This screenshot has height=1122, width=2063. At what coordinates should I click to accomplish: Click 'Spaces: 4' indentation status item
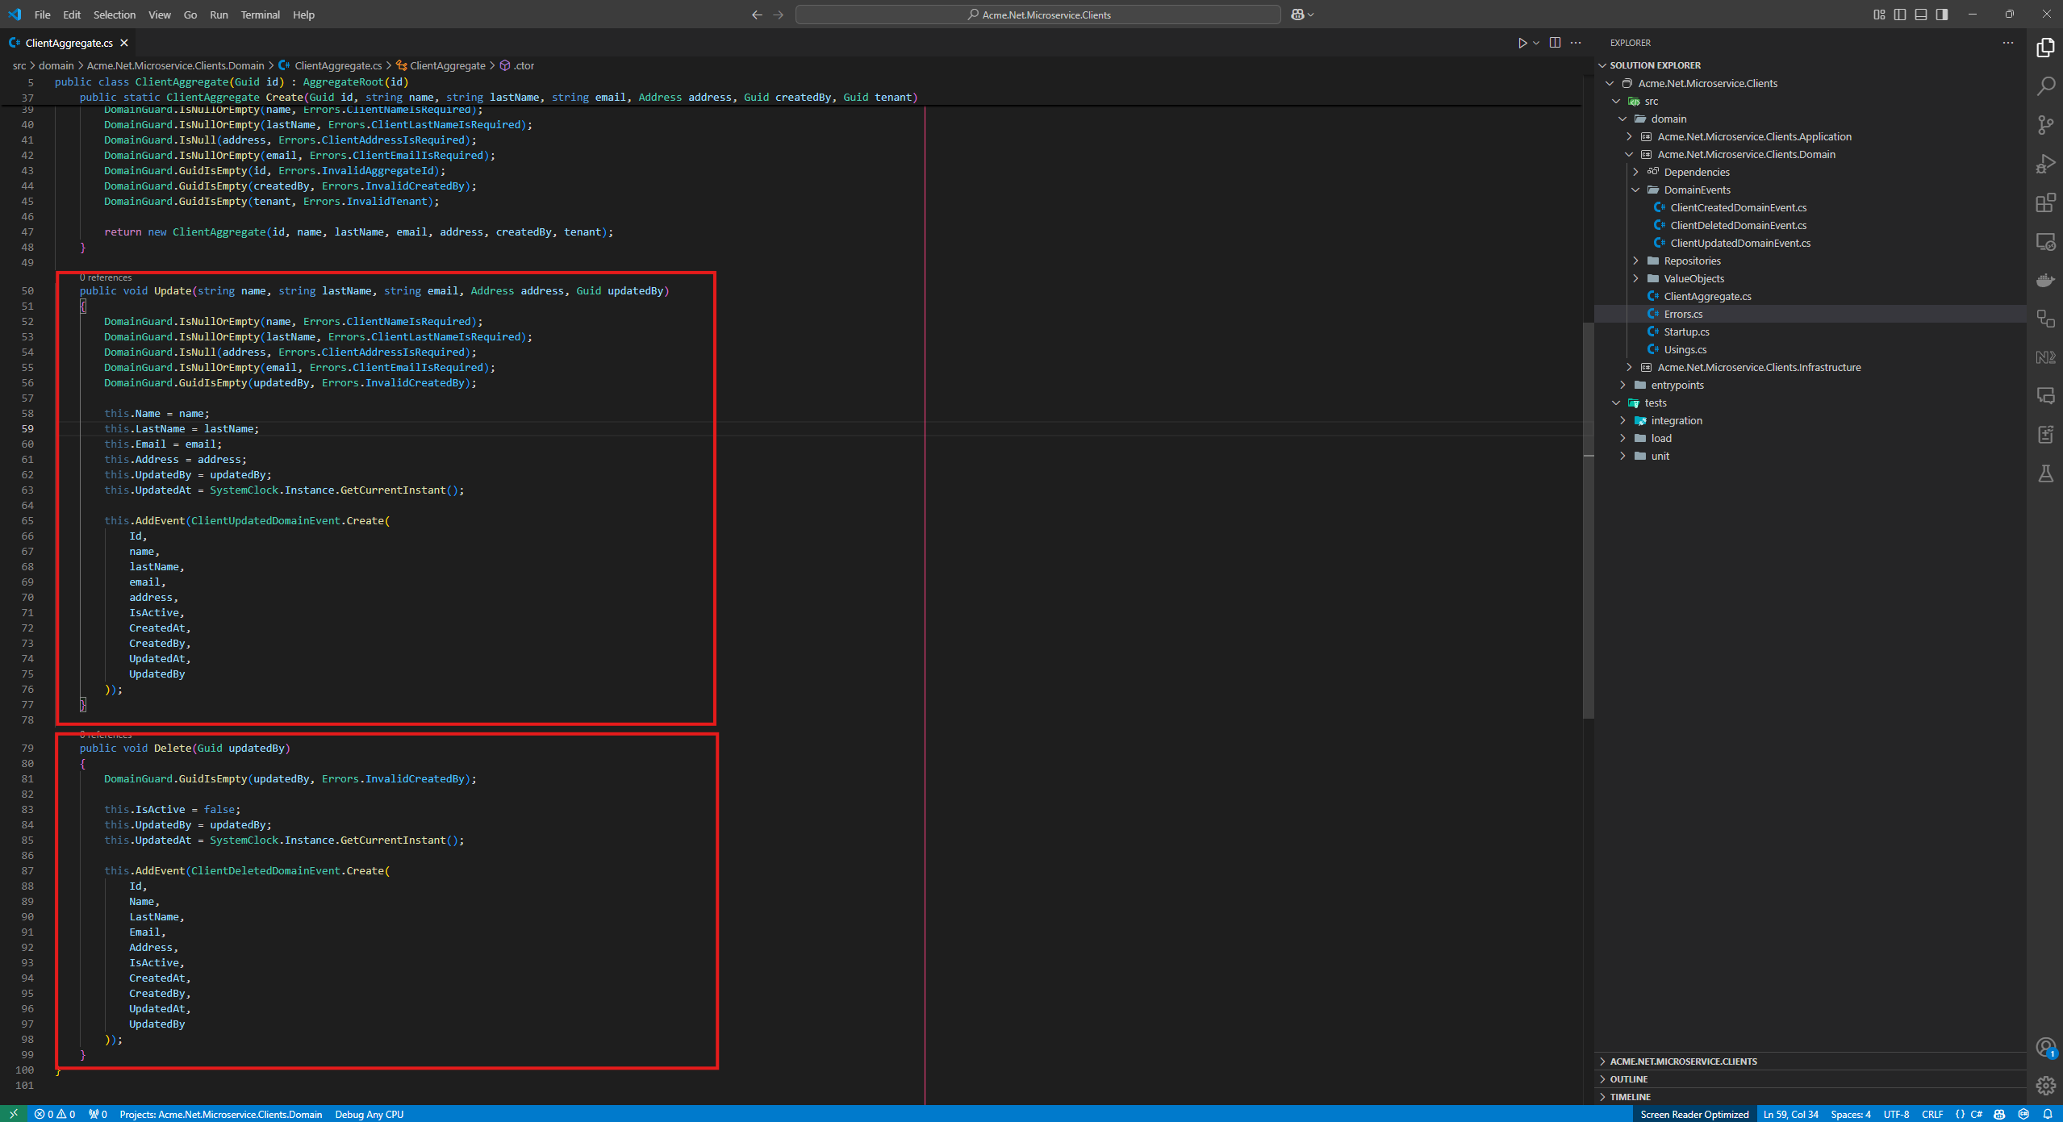(1851, 1114)
